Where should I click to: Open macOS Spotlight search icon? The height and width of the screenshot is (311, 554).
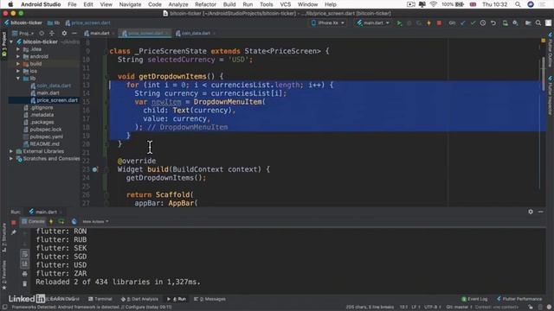tap(518, 4)
